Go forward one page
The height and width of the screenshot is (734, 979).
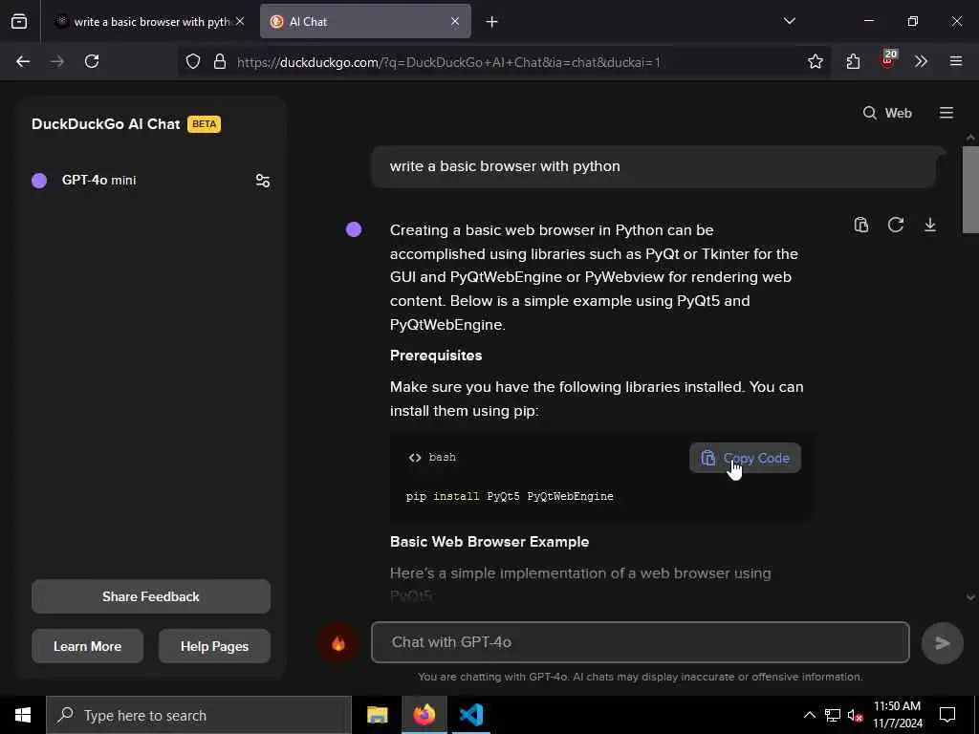coord(56,61)
